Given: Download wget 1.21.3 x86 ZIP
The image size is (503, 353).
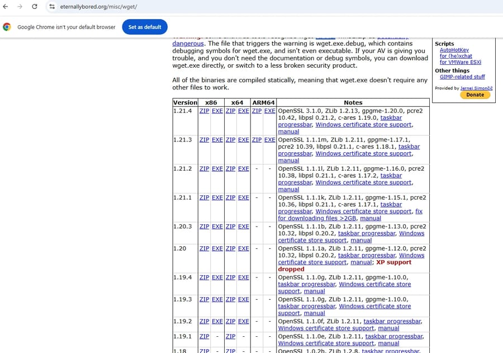Looking at the screenshot, I should 205,140.
